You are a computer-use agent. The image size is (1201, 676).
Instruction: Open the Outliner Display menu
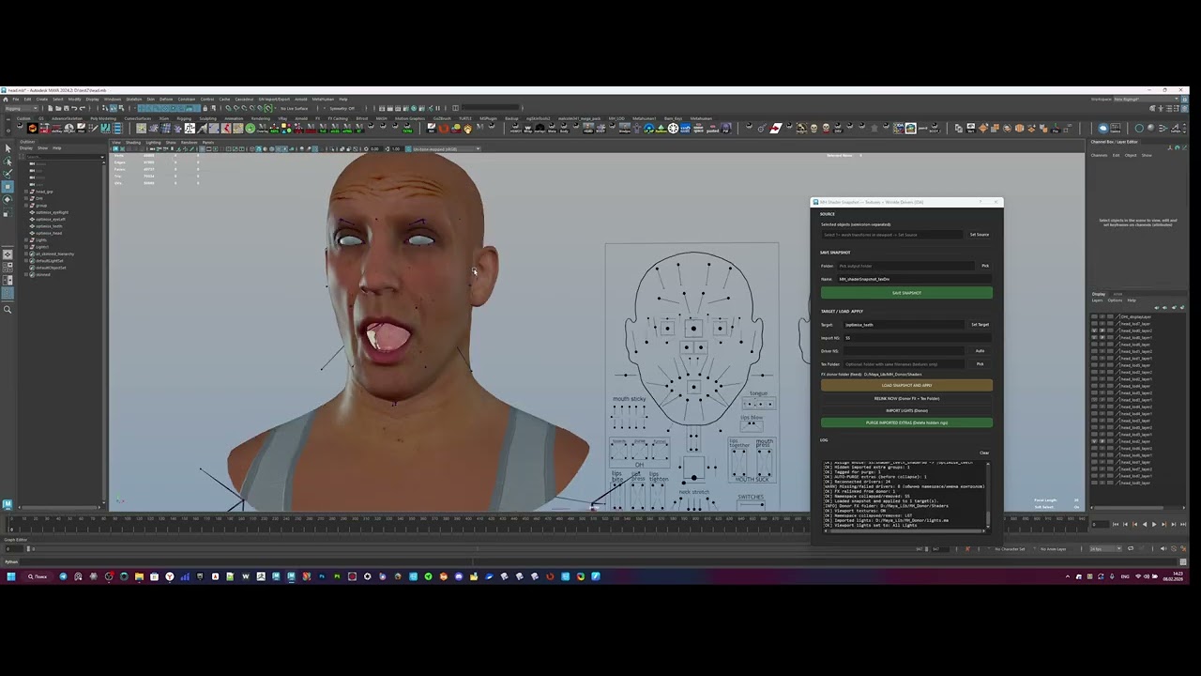[x=26, y=148]
